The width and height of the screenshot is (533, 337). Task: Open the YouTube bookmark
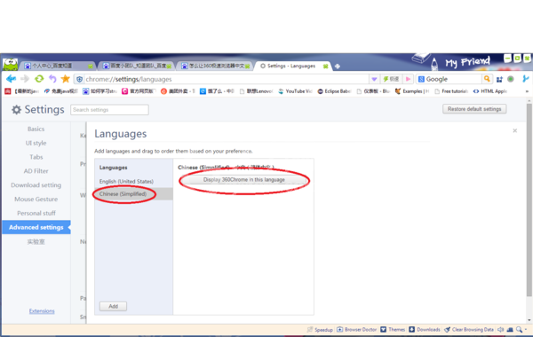tap(295, 91)
